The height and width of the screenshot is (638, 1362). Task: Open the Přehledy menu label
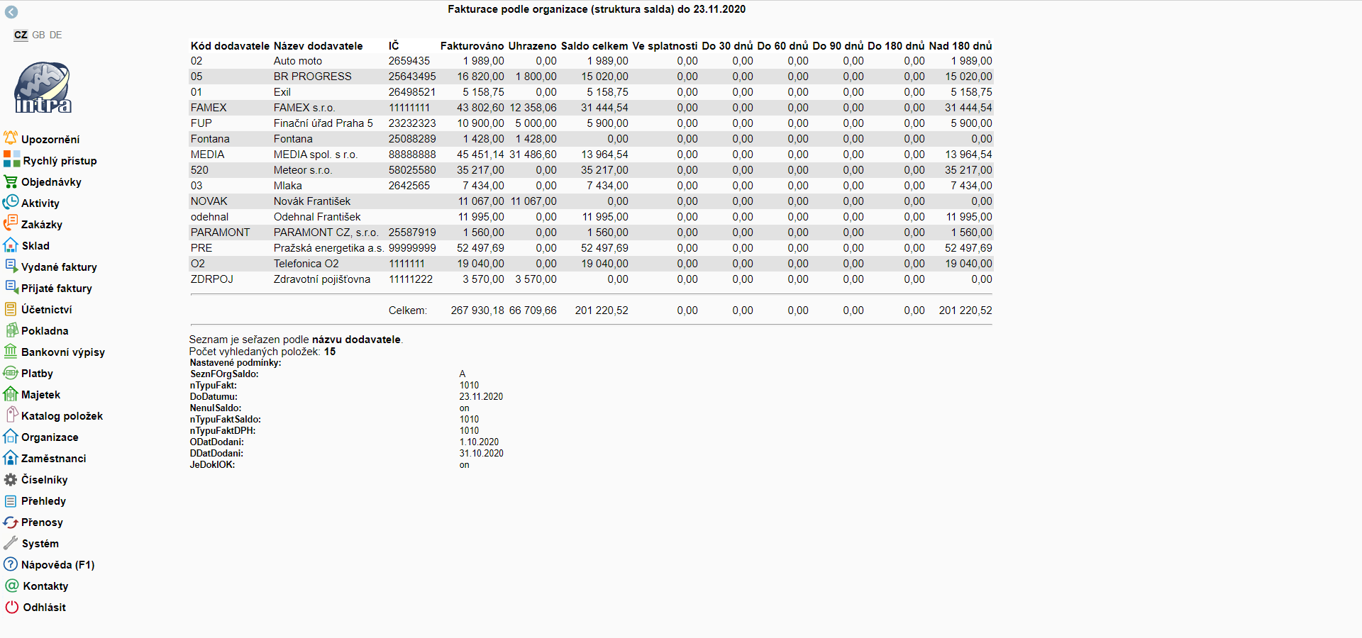[43, 501]
